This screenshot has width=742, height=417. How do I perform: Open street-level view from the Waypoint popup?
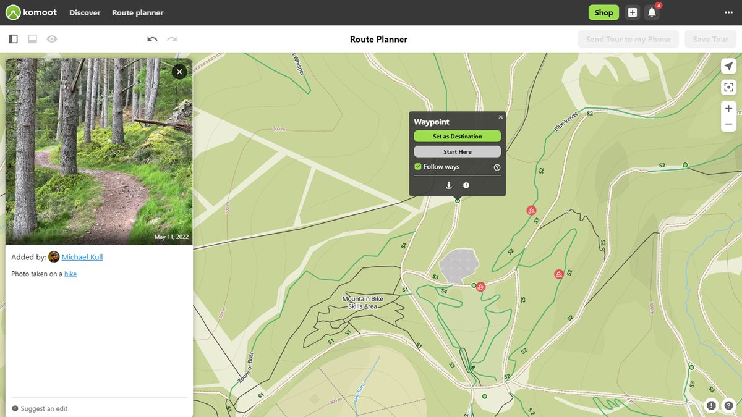coord(449,185)
